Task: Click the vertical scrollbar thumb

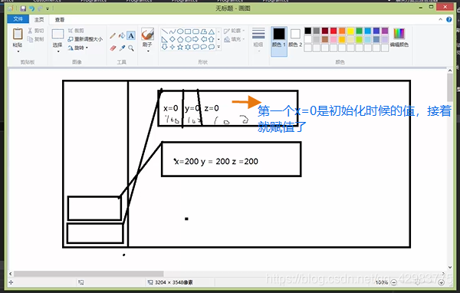Action: coord(450,87)
